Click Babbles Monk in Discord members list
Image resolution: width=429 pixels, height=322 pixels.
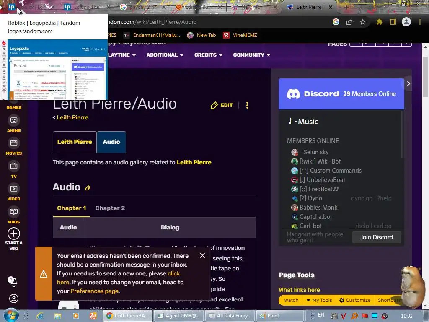[x=314, y=208]
